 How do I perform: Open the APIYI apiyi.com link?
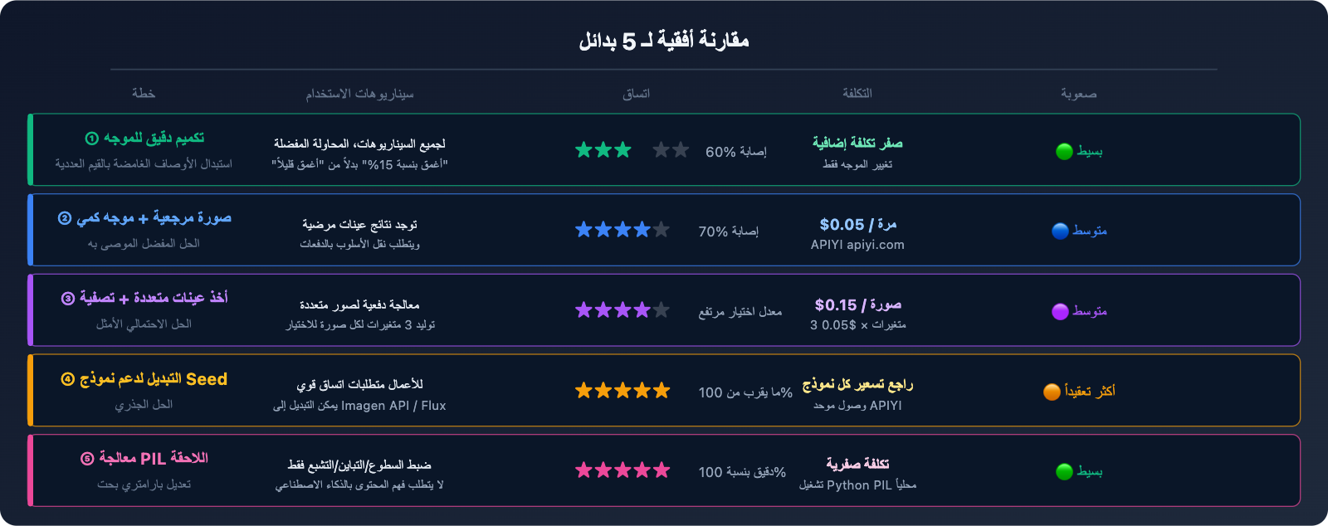click(857, 245)
